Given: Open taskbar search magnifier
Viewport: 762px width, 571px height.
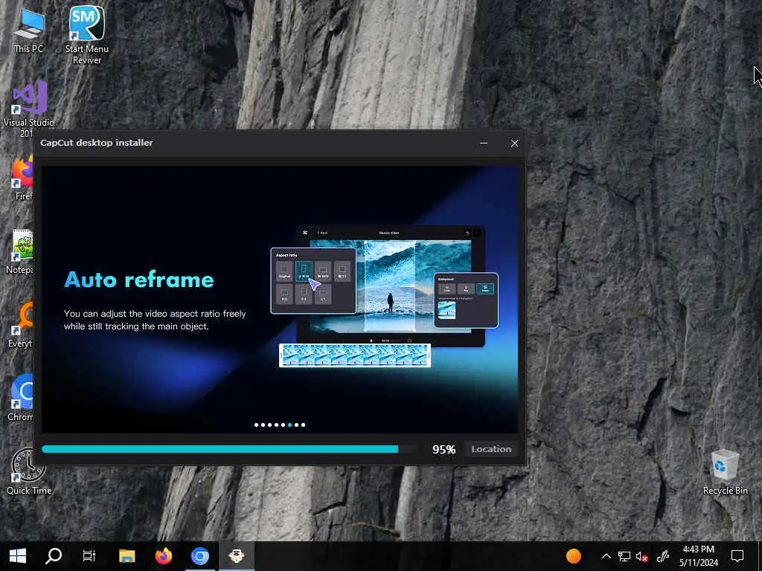Looking at the screenshot, I should click(54, 556).
